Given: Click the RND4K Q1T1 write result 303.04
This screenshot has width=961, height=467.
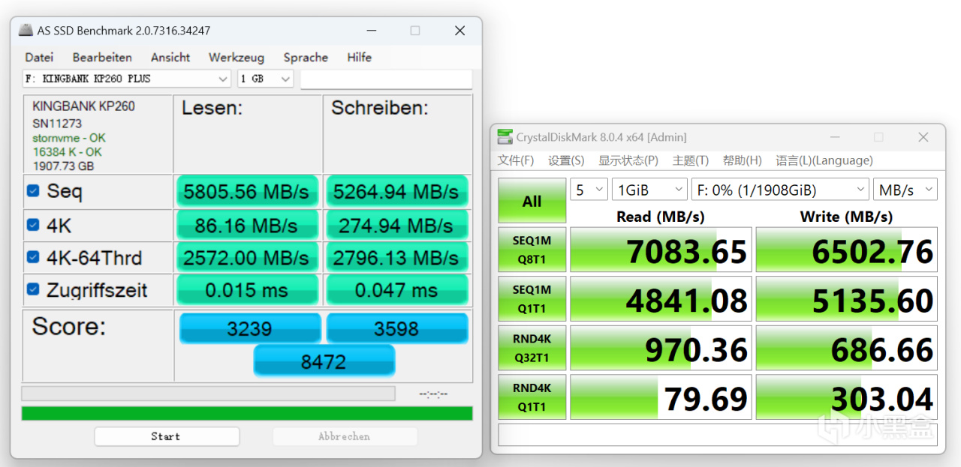Looking at the screenshot, I should click(847, 398).
